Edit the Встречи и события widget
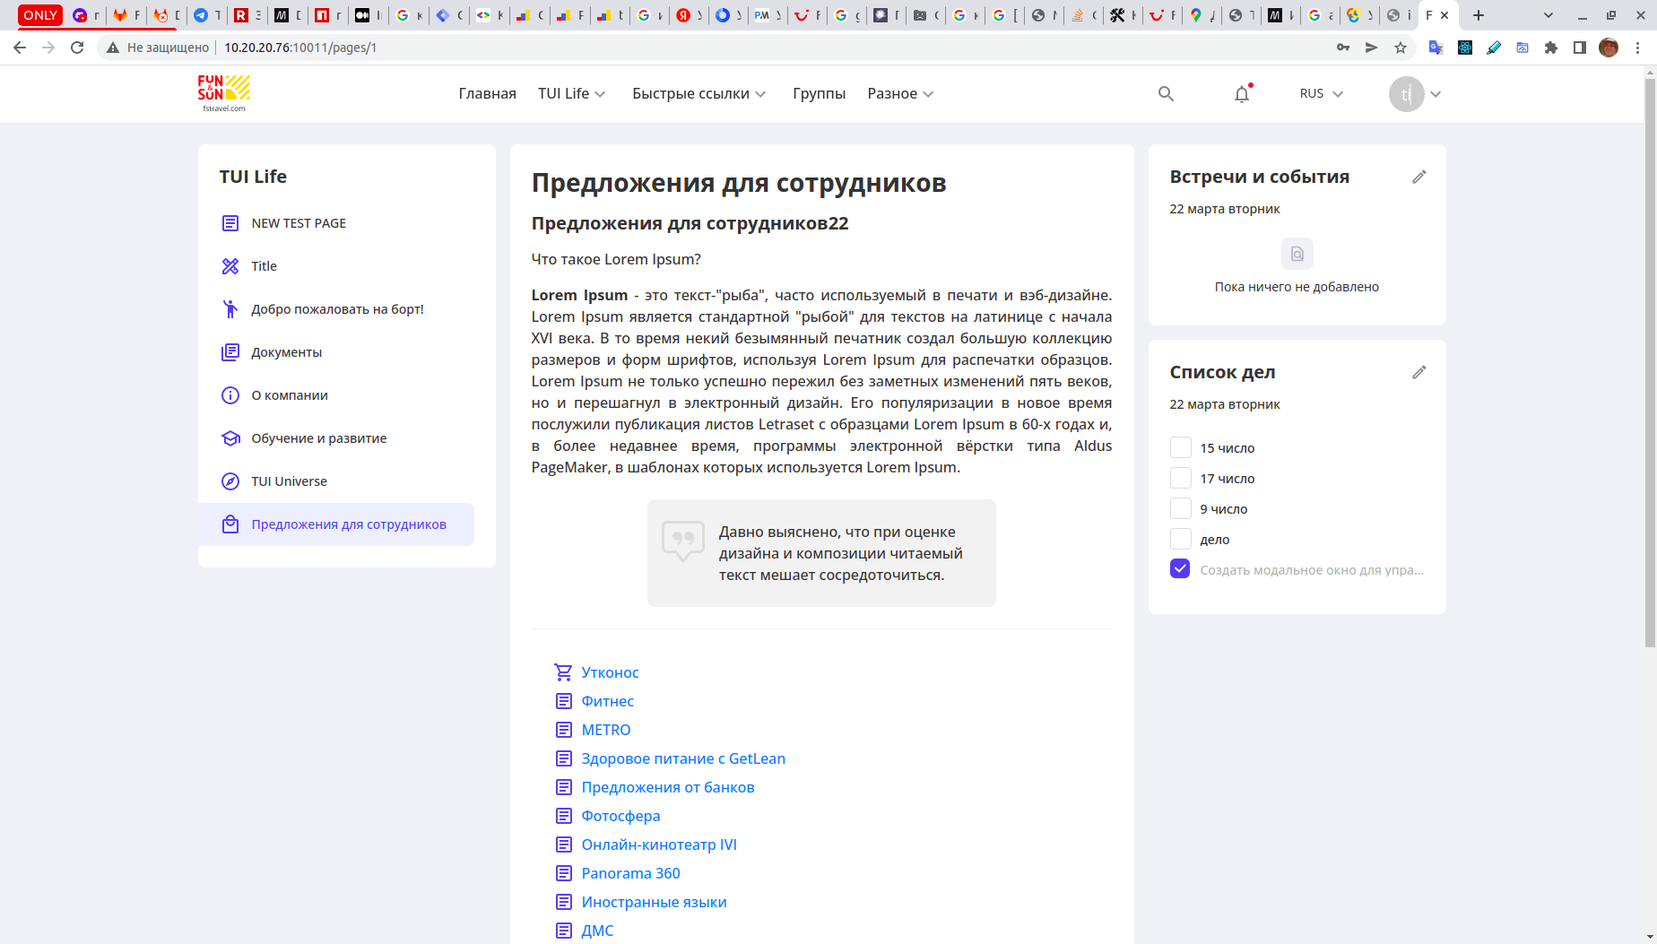The height and width of the screenshot is (944, 1657). 1418,177
